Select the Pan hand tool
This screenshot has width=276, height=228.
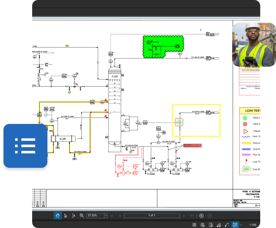tap(58, 215)
